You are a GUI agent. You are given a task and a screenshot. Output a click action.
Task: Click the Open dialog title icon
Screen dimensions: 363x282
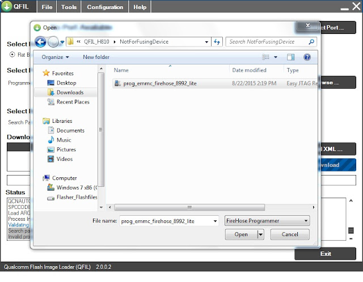coord(37,28)
